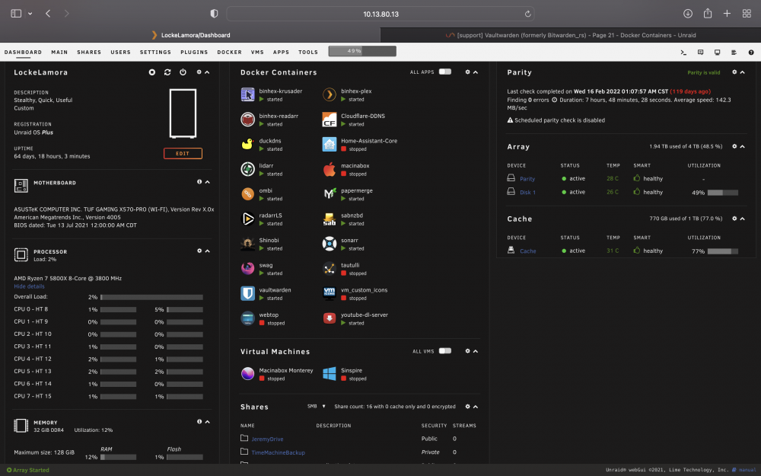761x476 pixels.
Task: Click the Cache 77% utilization bar
Action: coord(723,251)
